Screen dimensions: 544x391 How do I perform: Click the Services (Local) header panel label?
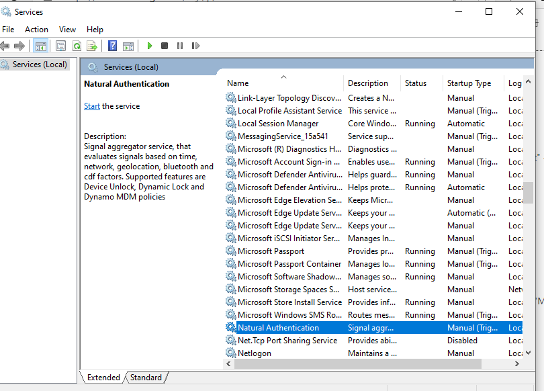click(x=131, y=67)
